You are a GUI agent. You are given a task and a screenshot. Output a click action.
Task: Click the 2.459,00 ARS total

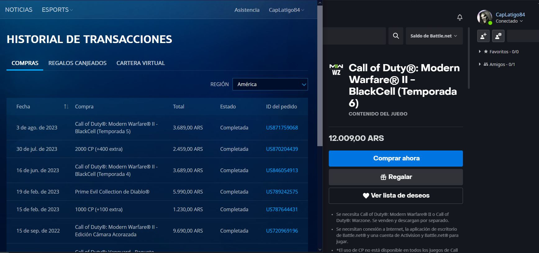coord(188,149)
